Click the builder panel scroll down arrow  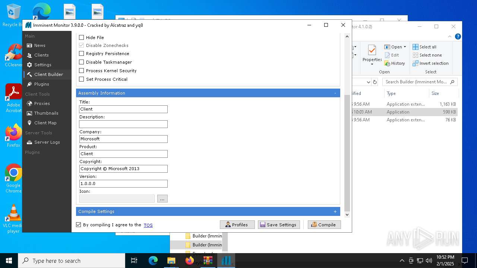347,214
